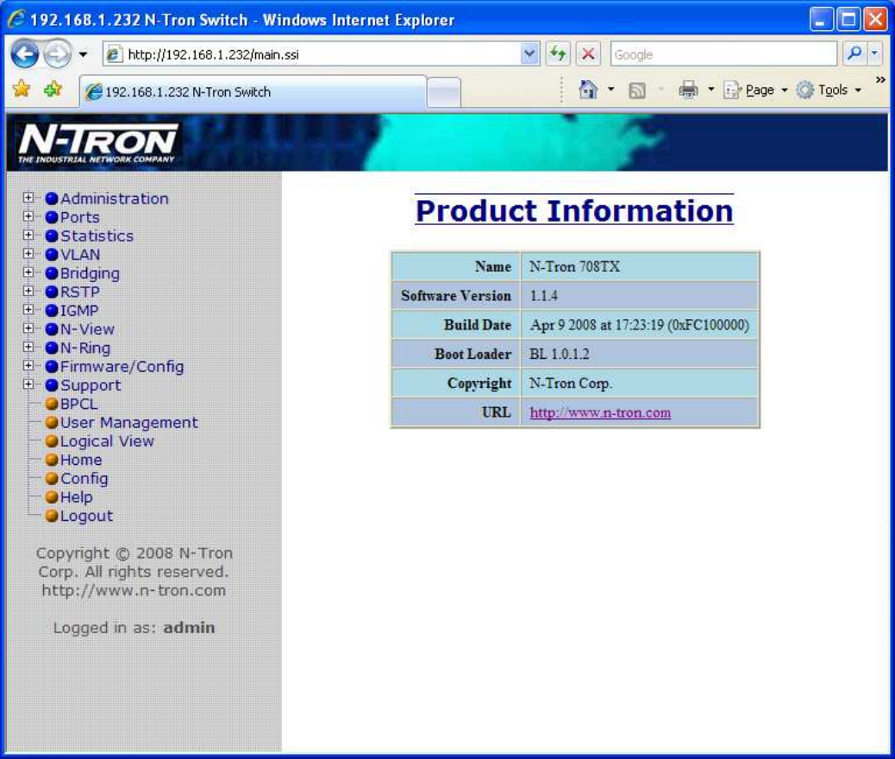Open the search provider options dropdown
Screen dimensions: 895x759
click(874, 53)
